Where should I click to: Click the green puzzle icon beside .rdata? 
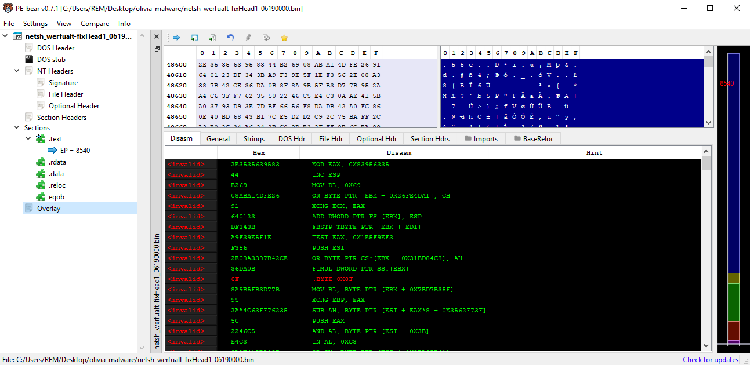(41, 162)
